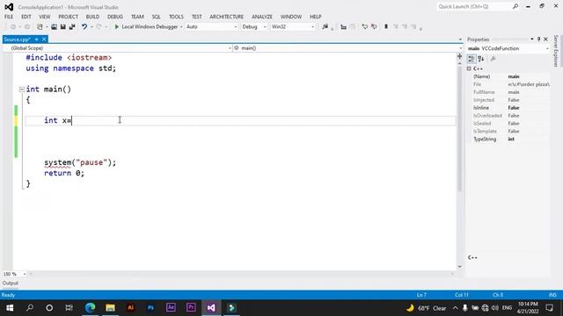Select the Source.cpp editor tab
The width and height of the screenshot is (563, 316).
click(17, 39)
